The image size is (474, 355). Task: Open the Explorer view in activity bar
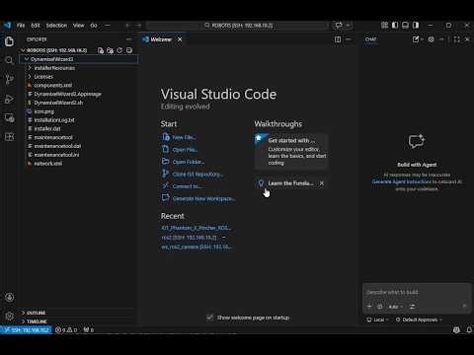click(9, 41)
